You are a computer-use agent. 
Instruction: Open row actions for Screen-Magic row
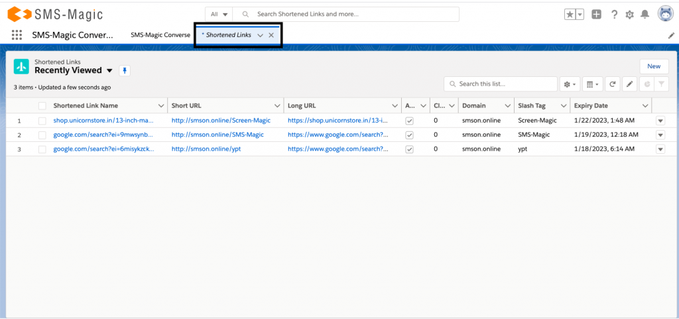pos(660,121)
